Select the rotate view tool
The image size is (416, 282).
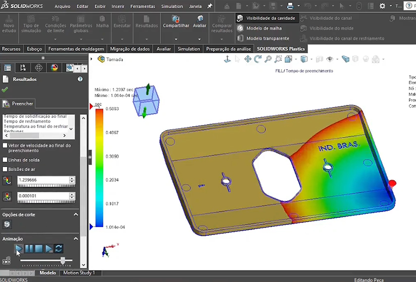(x=258, y=59)
